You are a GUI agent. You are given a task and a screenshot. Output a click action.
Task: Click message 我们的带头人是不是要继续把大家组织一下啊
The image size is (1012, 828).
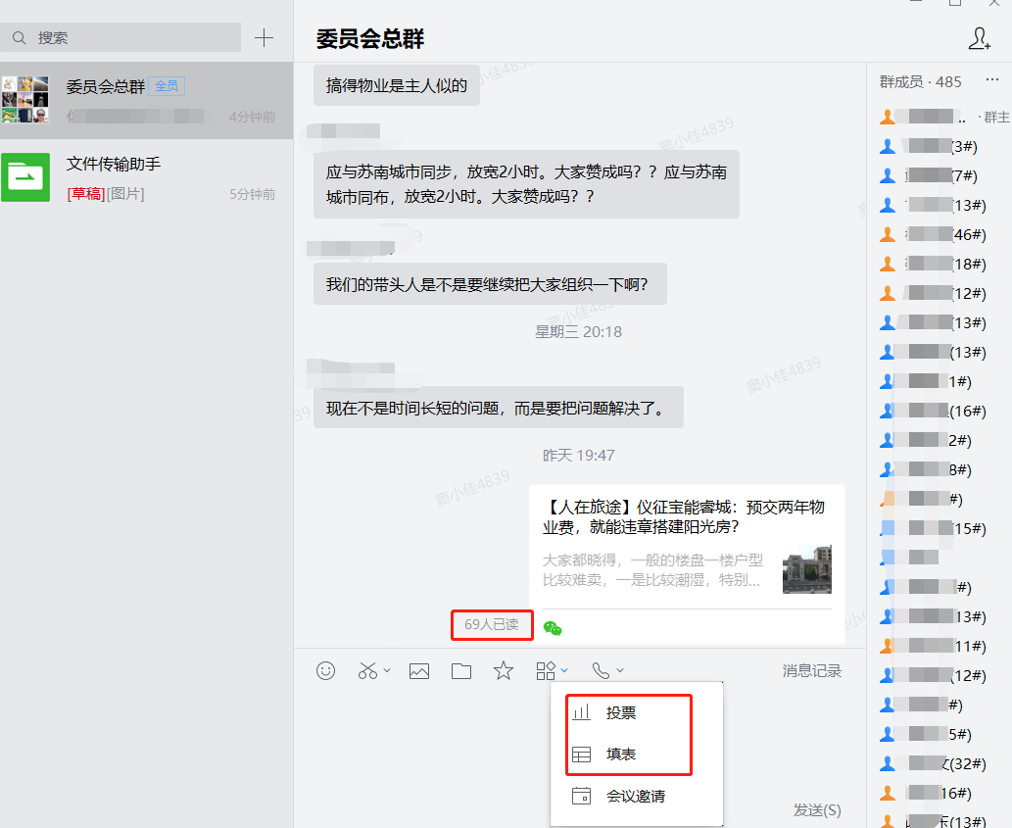point(491,284)
